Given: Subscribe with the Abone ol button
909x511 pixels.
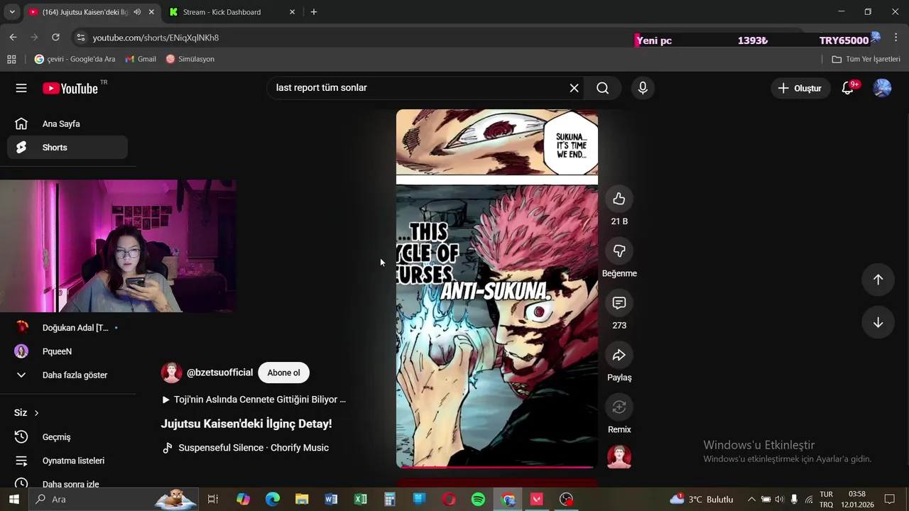Looking at the screenshot, I should [x=283, y=373].
